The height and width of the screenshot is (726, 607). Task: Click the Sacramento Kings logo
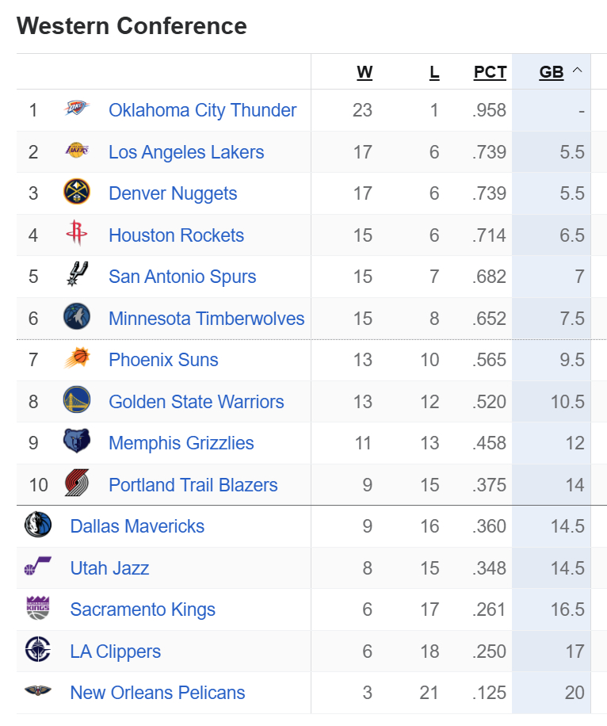pyautogui.click(x=38, y=608)
